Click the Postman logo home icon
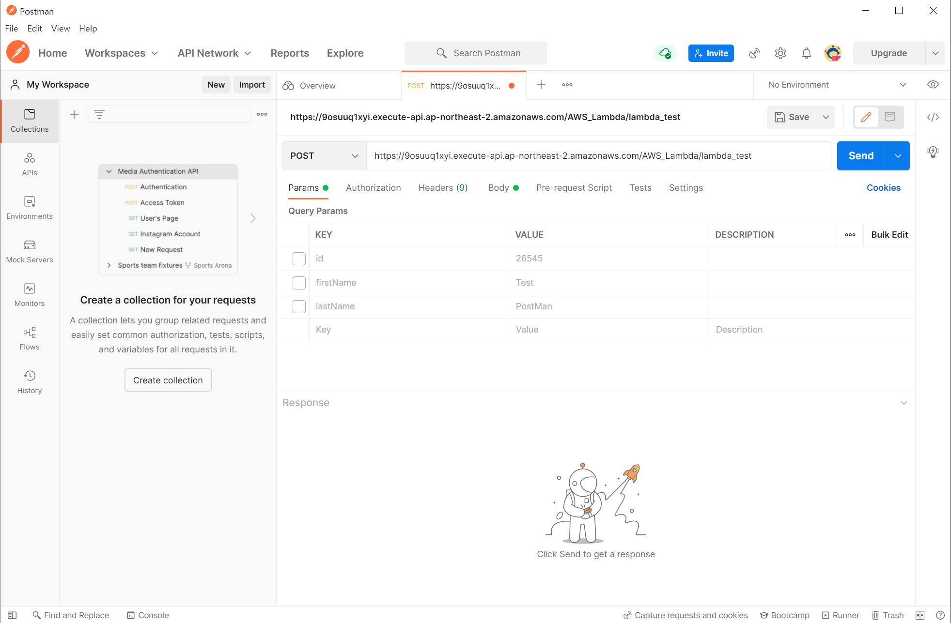Image resolution: width=951 pixels, height=623 pixels. pos(18,52)
